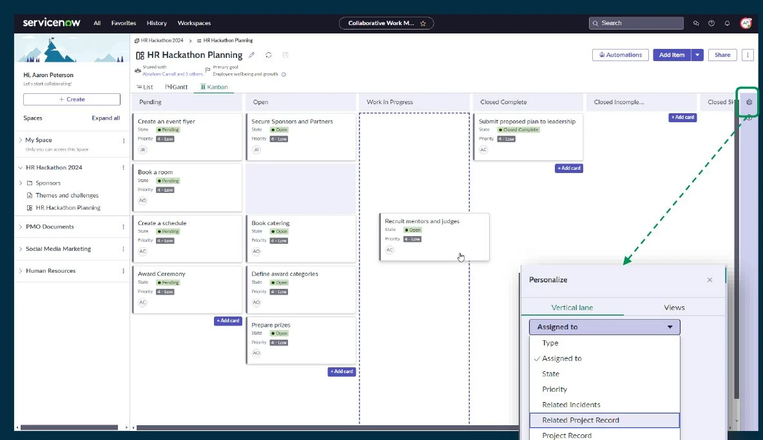The width and height of the screenshot is (763, 440).
Task: Expand the My Space section
Action: 21,140
